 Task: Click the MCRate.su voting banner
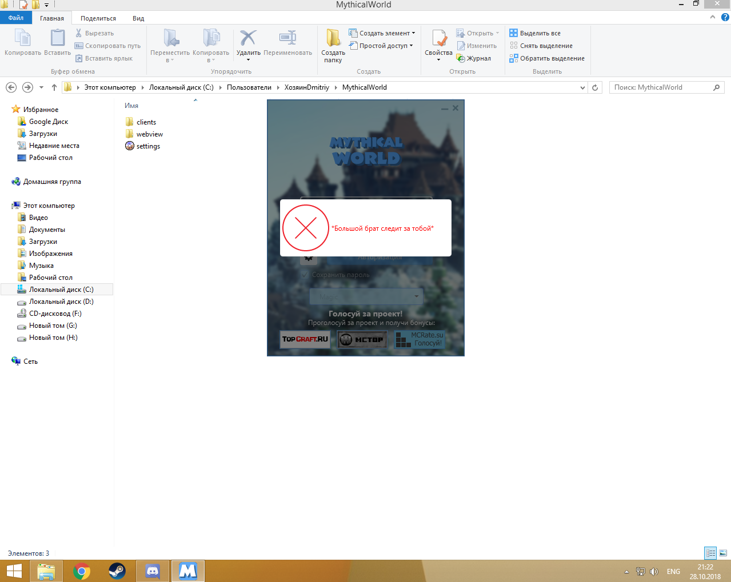[x=420, y=339]
